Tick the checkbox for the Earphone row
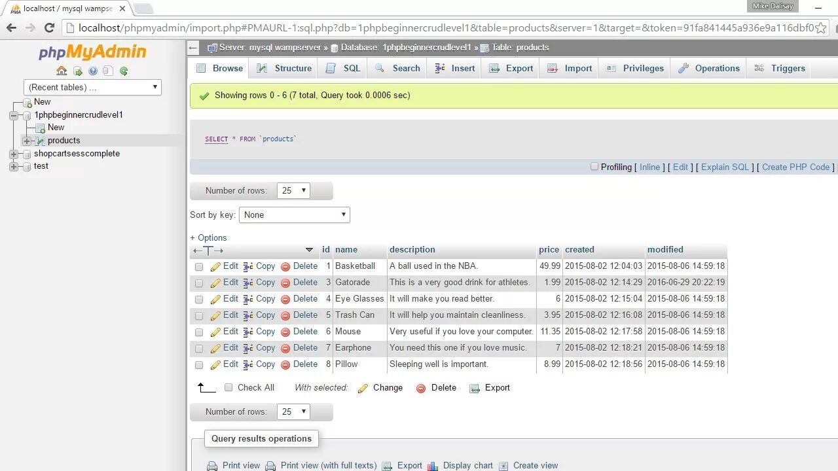Image resolution: width=838 pixels, height=471 pixels. click(199, 349)
